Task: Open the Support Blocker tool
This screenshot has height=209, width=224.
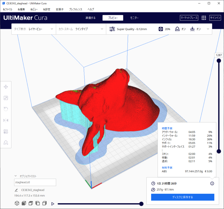Action: click(6, 142)
